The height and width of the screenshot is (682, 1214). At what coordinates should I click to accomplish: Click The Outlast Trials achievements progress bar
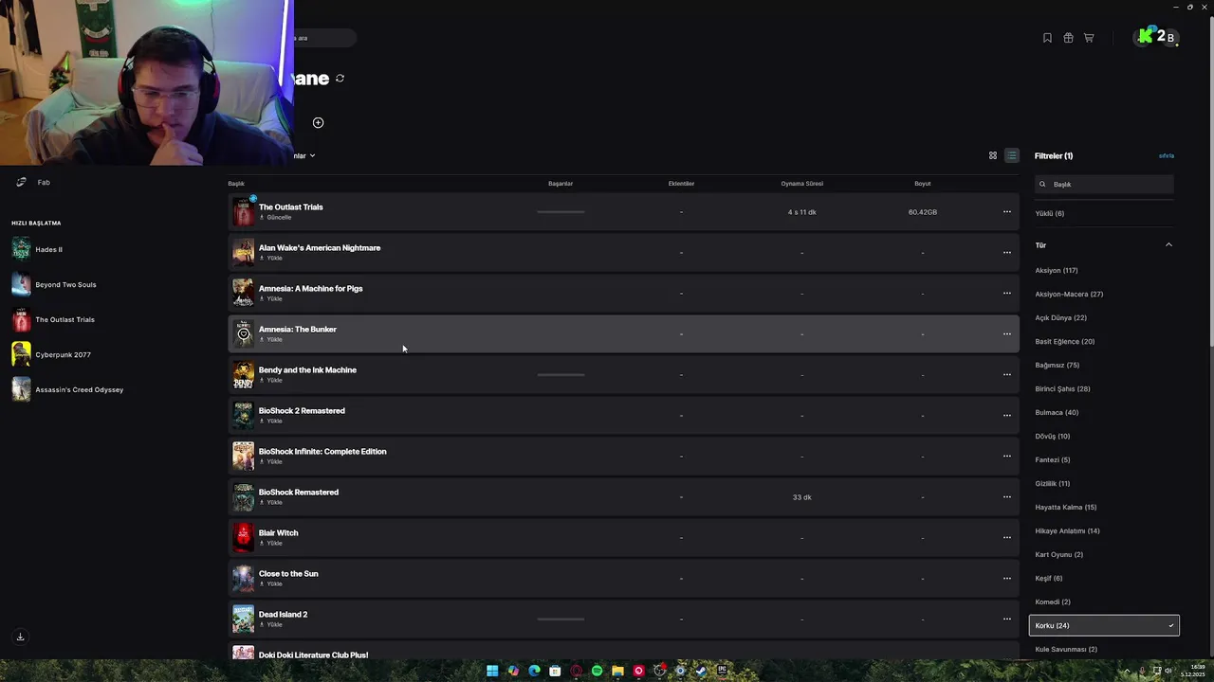[561, 212]
